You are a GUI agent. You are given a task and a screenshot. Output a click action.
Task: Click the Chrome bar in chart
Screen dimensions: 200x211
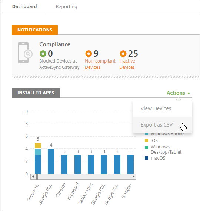pyautogui.click(x=64, y=165)
